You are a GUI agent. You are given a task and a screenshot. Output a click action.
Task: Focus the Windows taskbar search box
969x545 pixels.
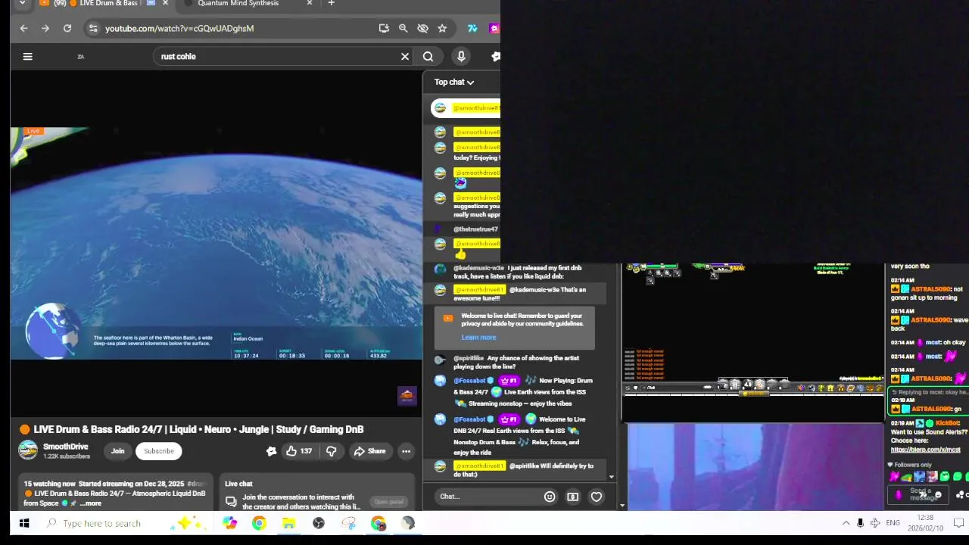click(101, 523)
